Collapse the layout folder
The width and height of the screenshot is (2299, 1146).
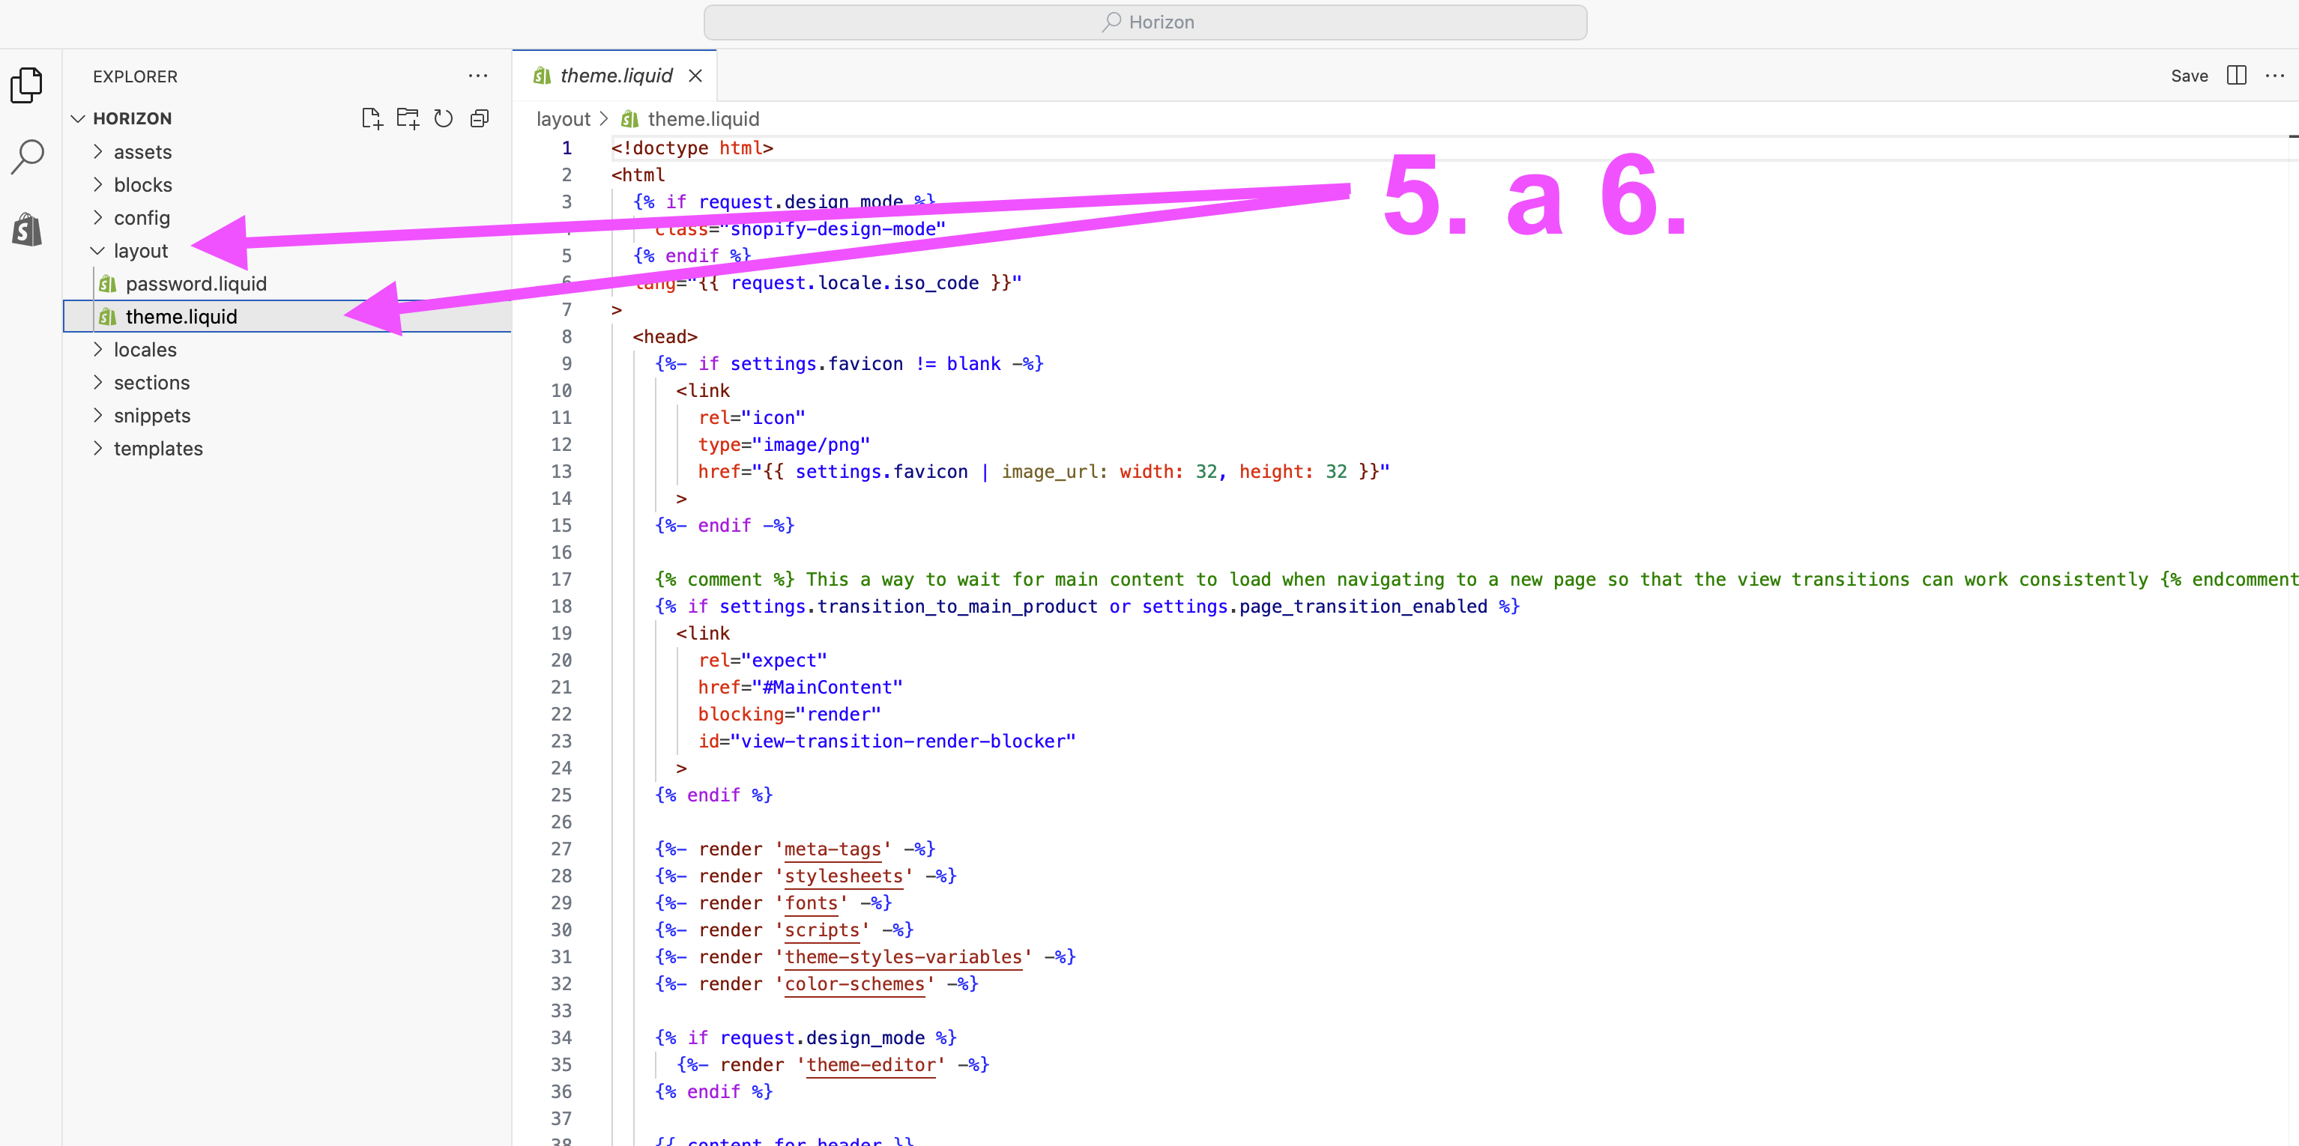[140, 251]
